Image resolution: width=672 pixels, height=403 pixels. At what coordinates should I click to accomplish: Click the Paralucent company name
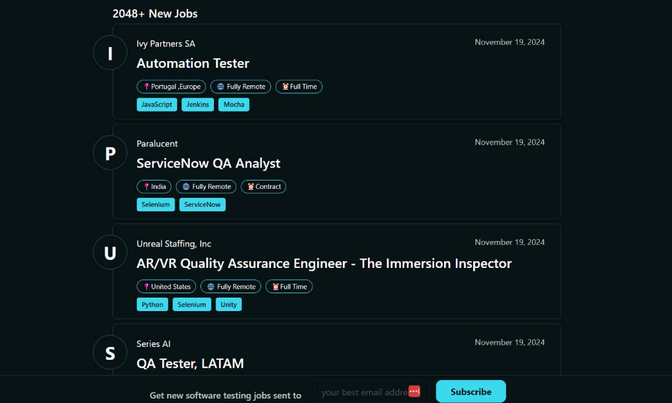tap(157, 143)
